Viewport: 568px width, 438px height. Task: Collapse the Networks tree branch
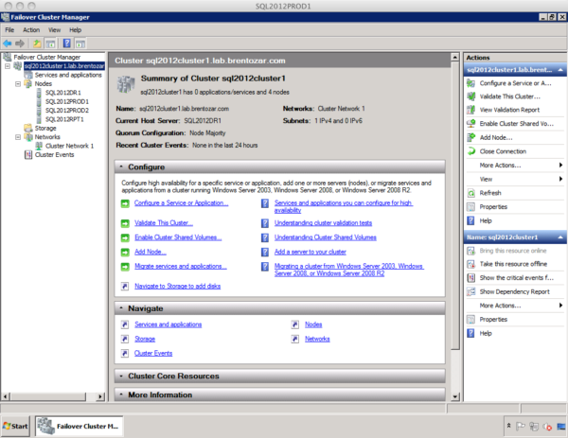click(x=18, y=137)
